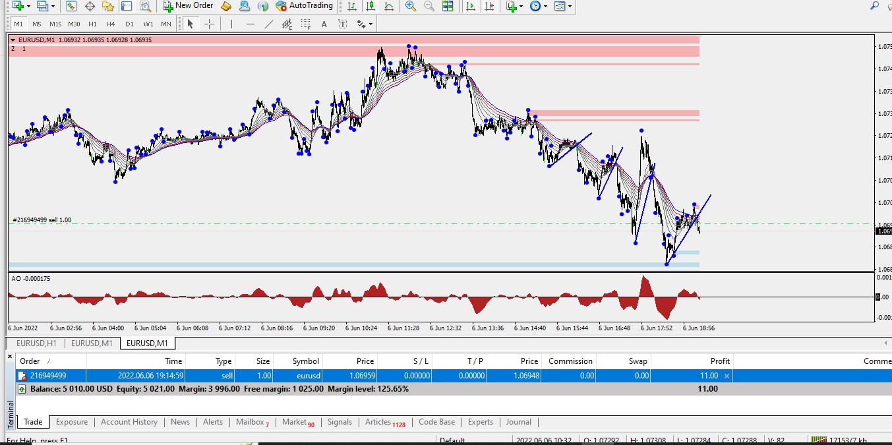892x445 pixels.
Task: Select the trendline drawing tool
Action: point(268,24)
